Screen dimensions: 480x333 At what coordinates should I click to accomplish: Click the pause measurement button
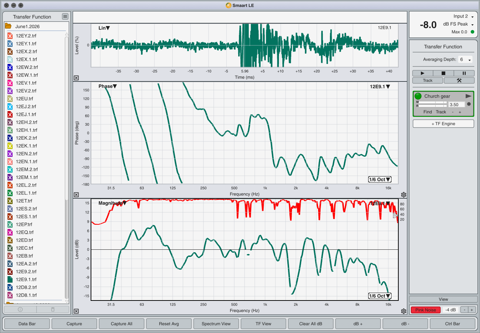[x=464, y=73]
